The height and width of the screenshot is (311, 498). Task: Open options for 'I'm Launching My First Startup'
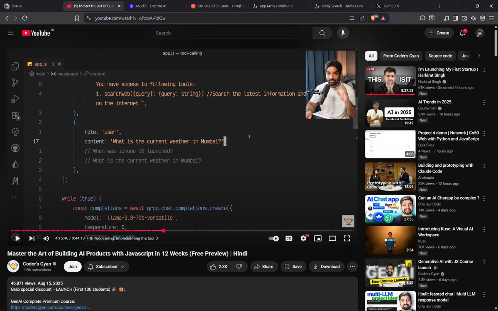[x=484, y=70]
